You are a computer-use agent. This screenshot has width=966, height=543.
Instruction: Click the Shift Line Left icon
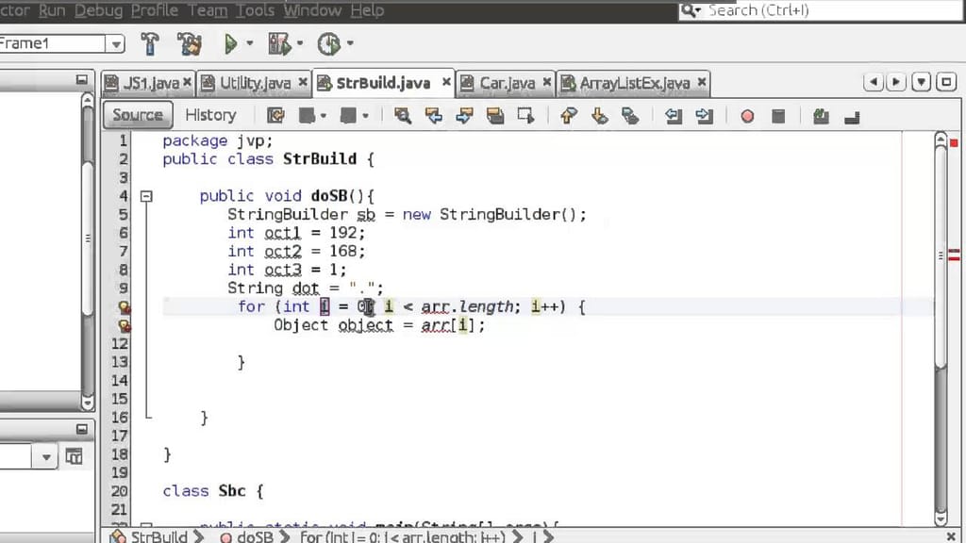[x=674, y=115]
